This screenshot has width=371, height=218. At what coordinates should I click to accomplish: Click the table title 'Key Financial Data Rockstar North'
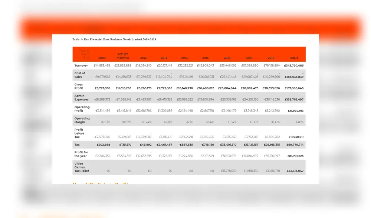(114, 39)
